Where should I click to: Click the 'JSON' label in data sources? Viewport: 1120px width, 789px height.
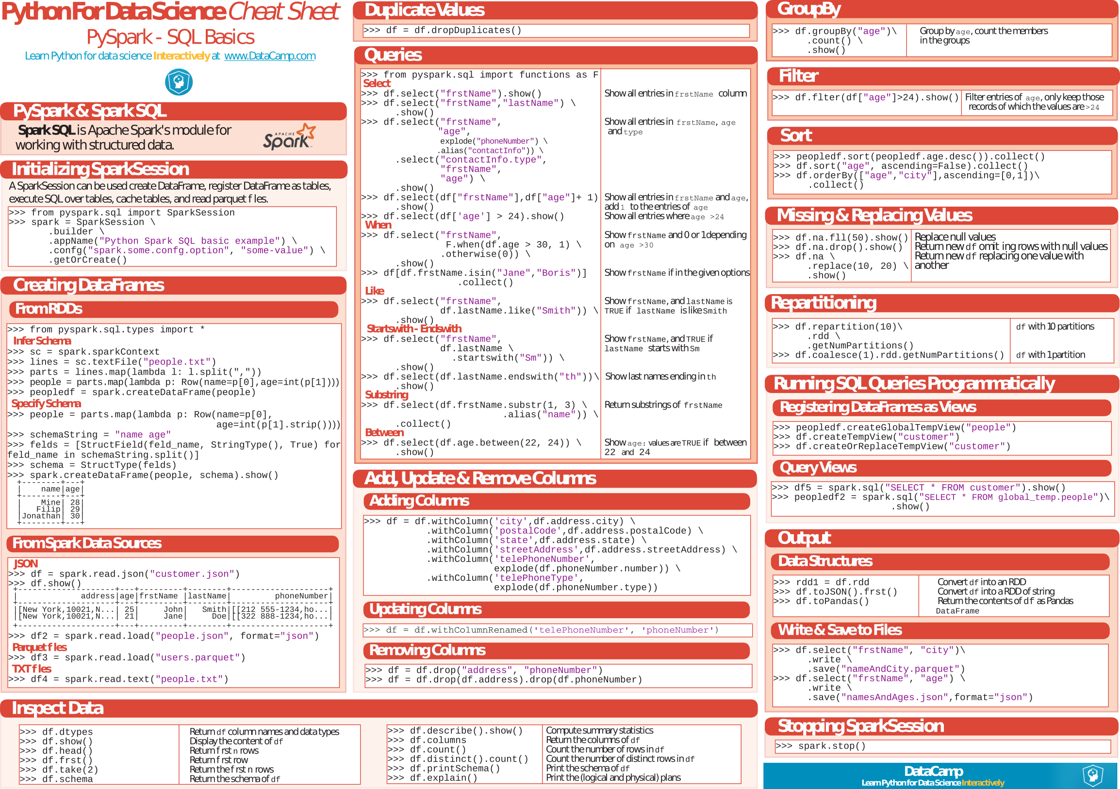25,564
